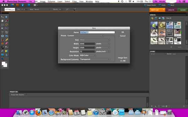Open Firefox from the Dock
The width and height of the screenshot is (188, 117).
click(x=38, y=112)
